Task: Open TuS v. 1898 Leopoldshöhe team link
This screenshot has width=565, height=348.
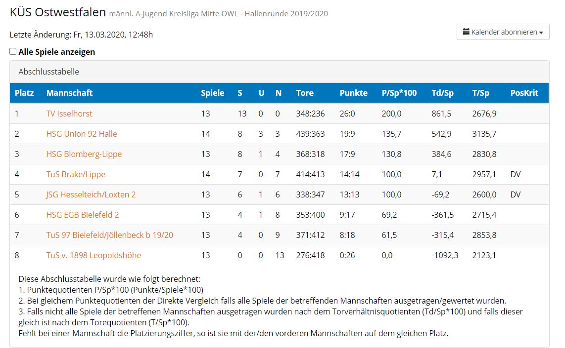Action: coord(94,255)
